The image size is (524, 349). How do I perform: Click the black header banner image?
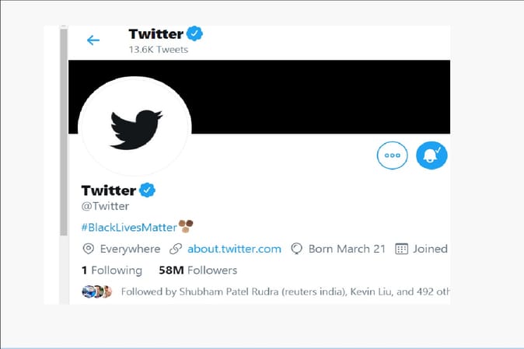[311, 93]
